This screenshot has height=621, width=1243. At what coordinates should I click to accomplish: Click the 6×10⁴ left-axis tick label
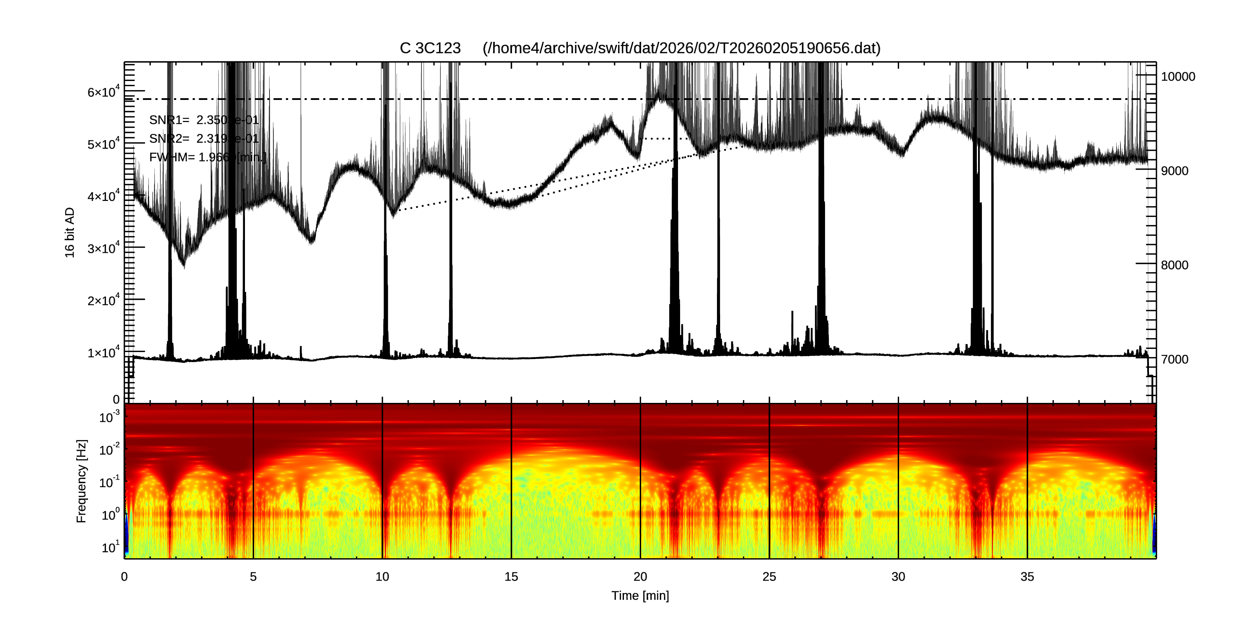(x=103, y=92)
